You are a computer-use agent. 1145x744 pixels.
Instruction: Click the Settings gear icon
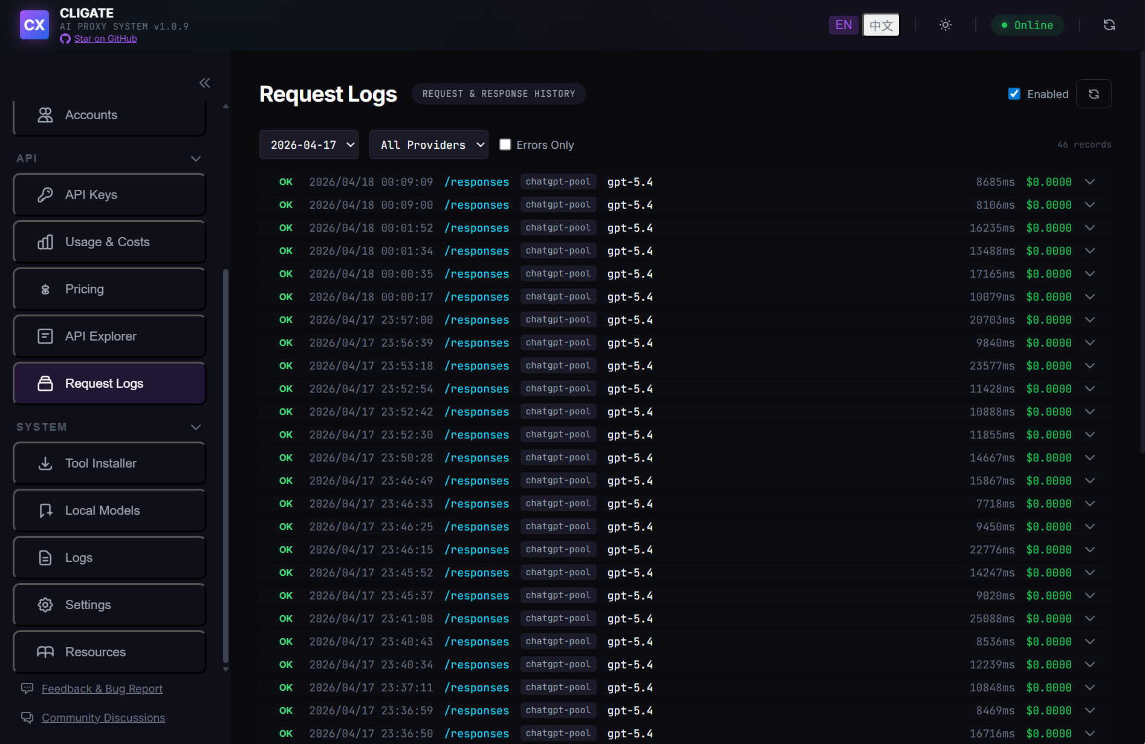[x=45, y=605]
